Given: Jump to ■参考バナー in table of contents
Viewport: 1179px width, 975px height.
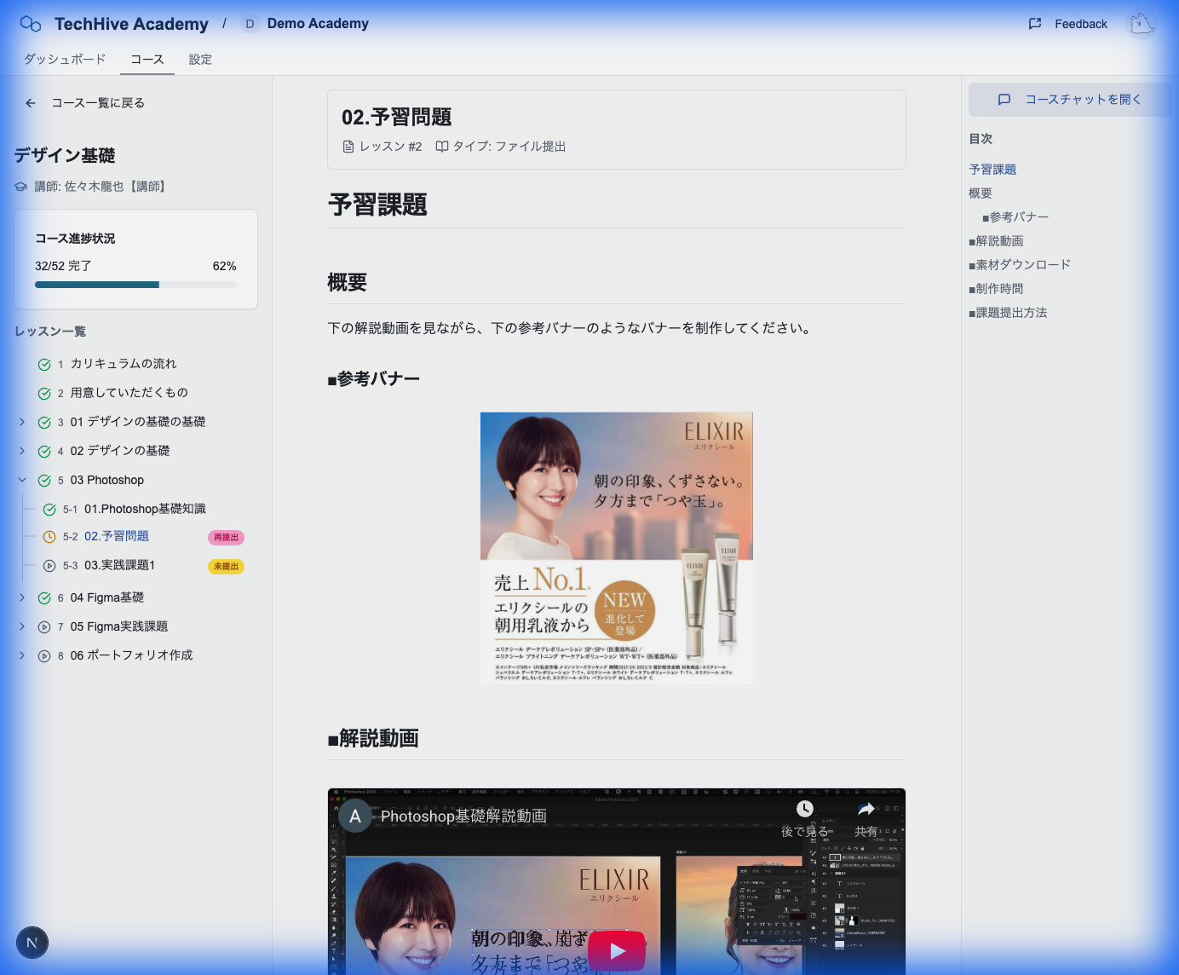Looking at the screenshot, I should [x=1015, y=217].
